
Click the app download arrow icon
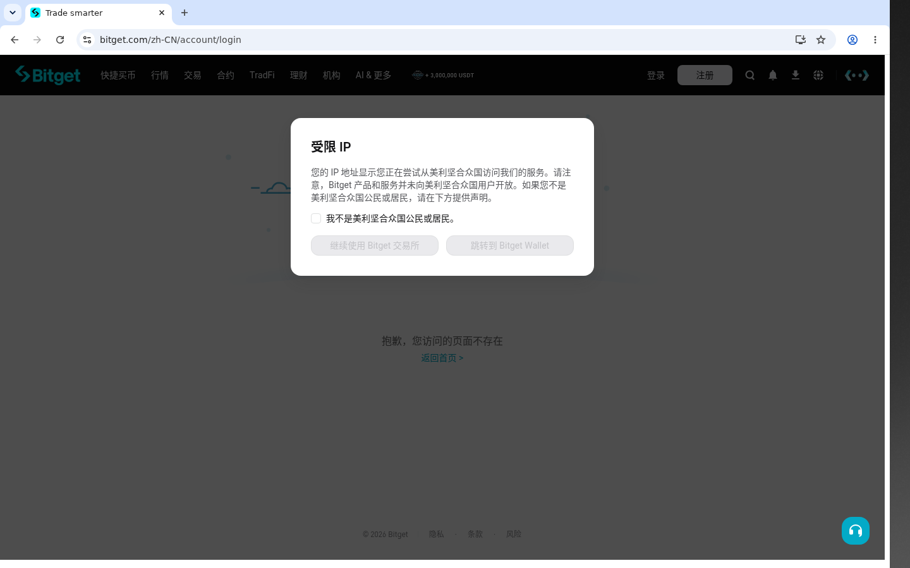click(x=796, y=75)
